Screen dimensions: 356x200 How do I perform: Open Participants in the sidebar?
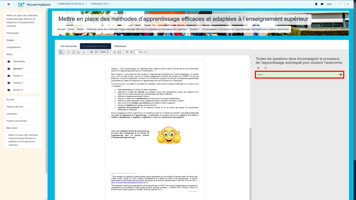click(23, 33)
